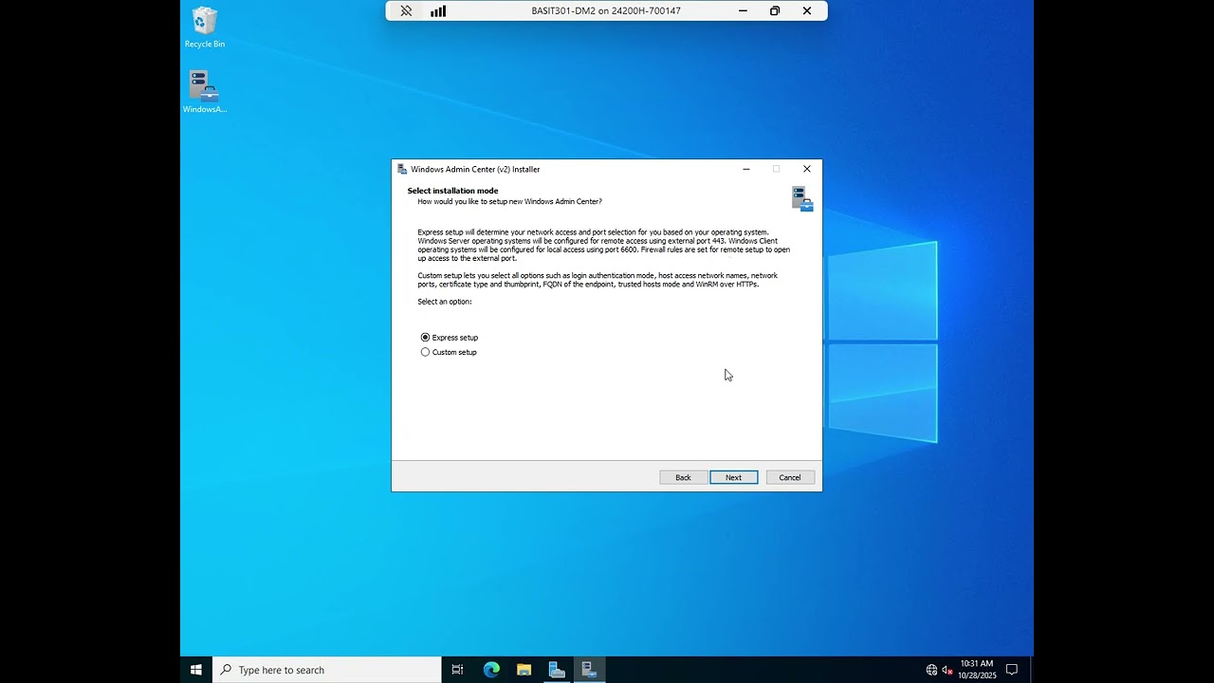The height and width of the screenshot is (683, 1214).
Task: Click the Next button in installer
Action: 734,477
